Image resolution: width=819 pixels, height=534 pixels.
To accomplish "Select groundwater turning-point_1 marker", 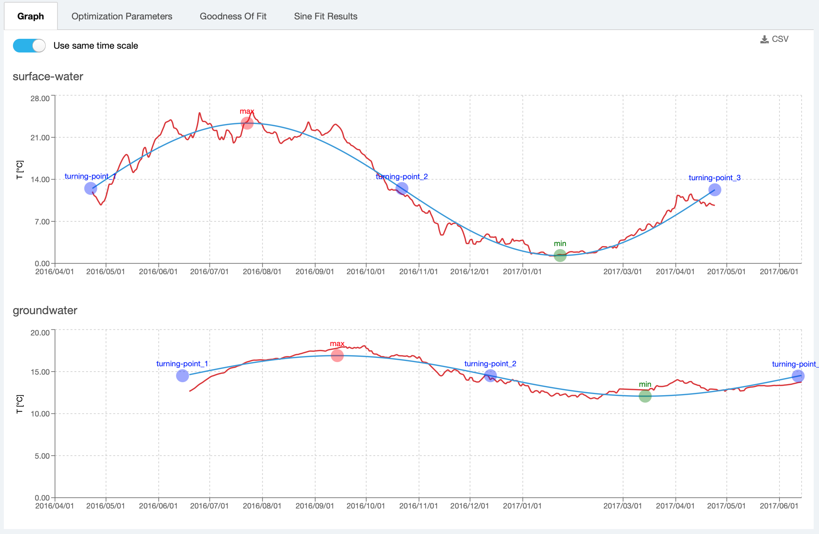I will click(183, 376).
